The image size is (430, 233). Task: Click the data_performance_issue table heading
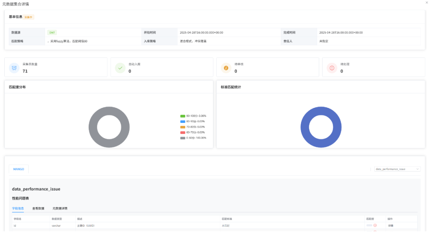[x=36, y=189]
